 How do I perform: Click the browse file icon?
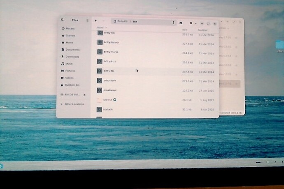(x=99, y=100)
